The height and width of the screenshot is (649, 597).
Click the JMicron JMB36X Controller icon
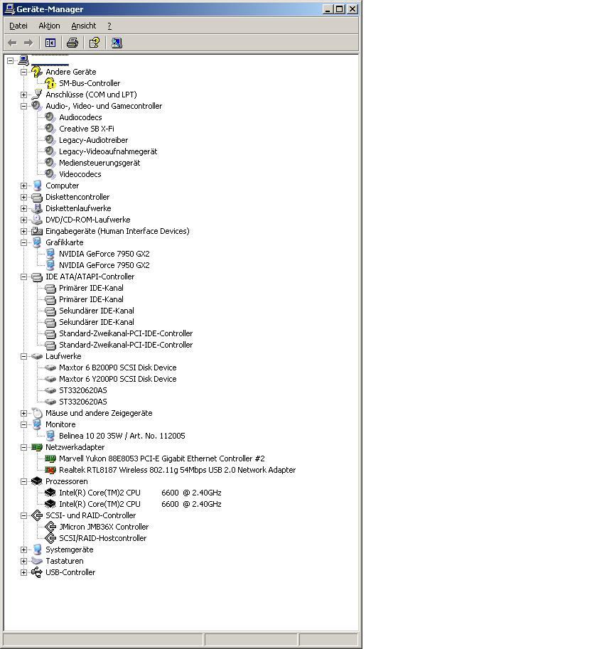[x=50, y=527]
